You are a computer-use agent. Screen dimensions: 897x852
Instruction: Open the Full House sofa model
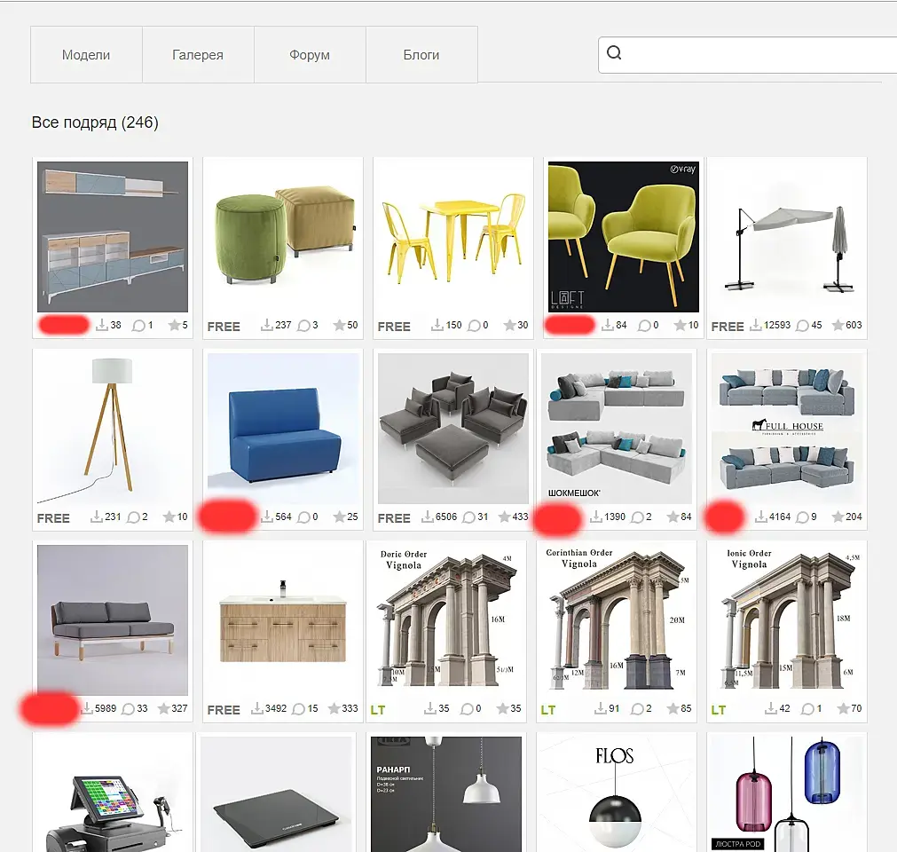tap(787, 428)
